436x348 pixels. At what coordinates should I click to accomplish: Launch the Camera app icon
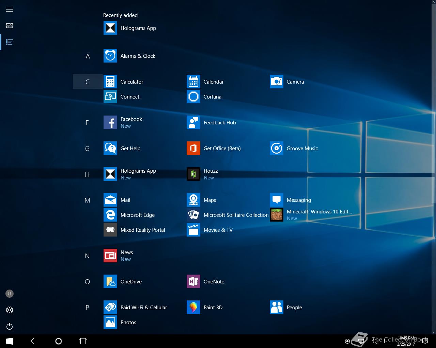tap(277, 82)
